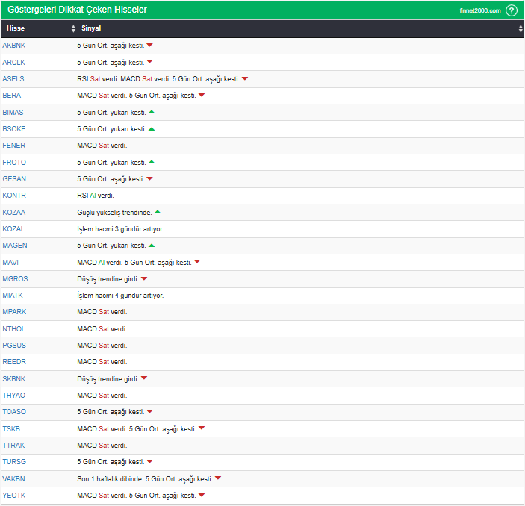Viewport: 525px width, 506px height.
Task: Select 'İşlem hacmi 4 gündür artıyor.' text
Action: (x=120, y=296)
